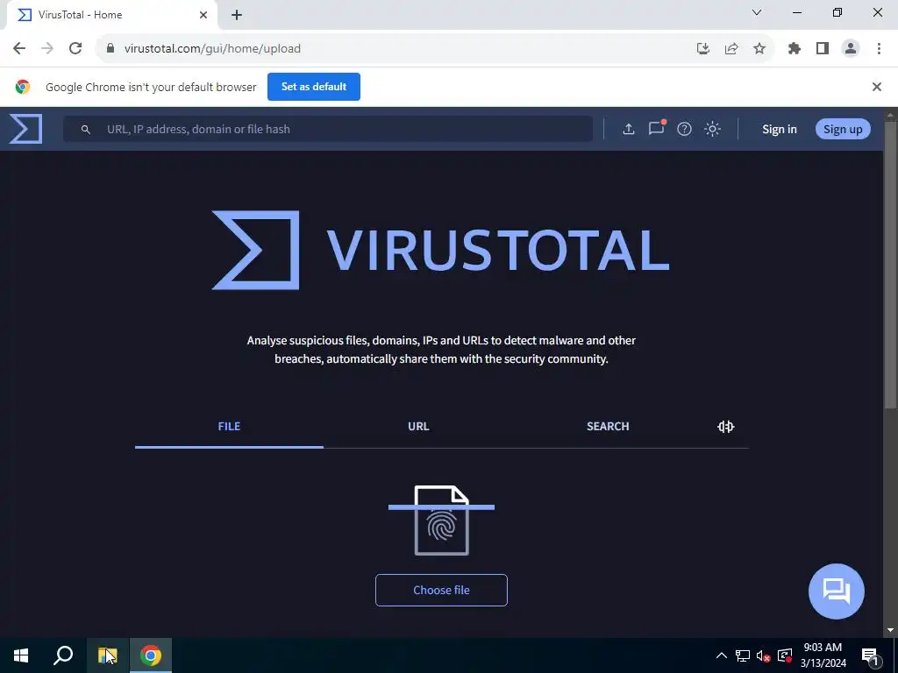Screen dimensions: 898x673
Task: Open the blue chat support bubble
Action: pyautogui.click(x=836, y=592)
